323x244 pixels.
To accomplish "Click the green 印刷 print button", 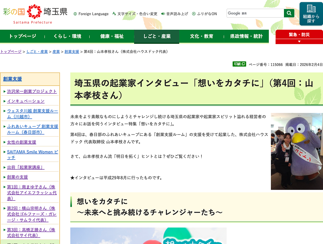I will click(x=240, y=64).
